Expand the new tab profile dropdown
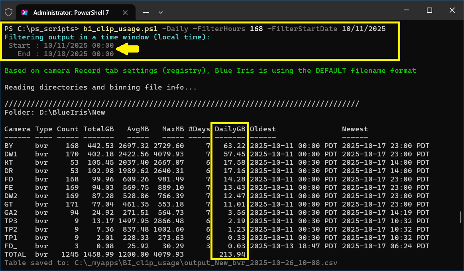 click(161, 13)
